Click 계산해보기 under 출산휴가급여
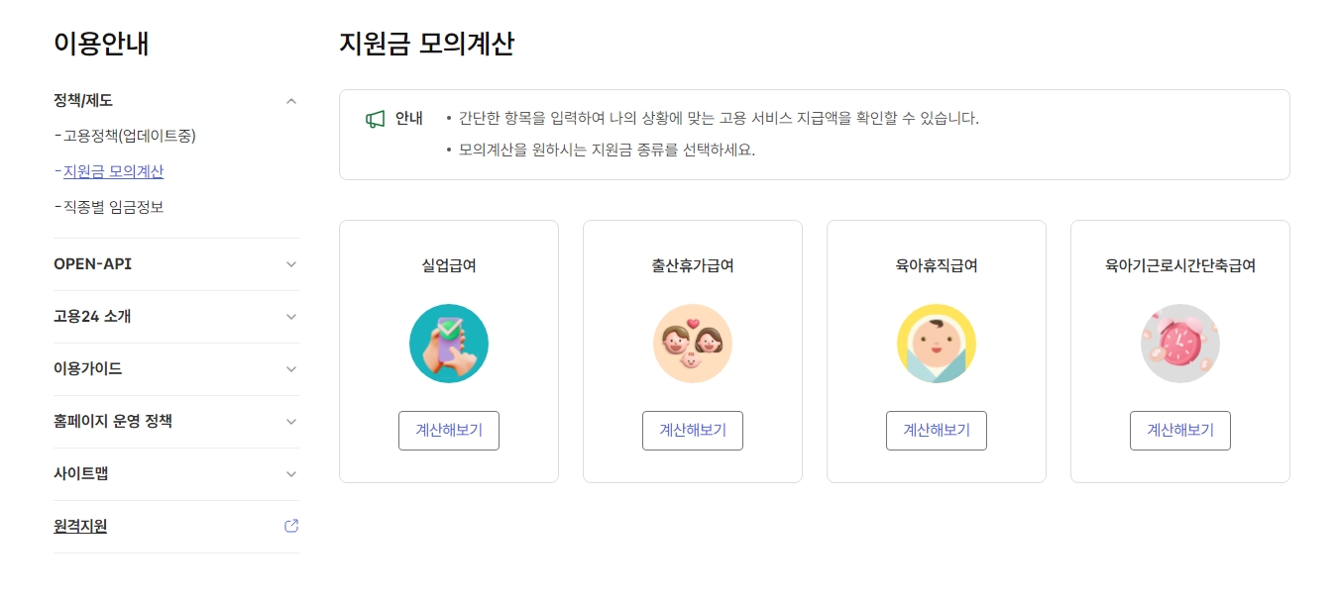The image size is (1337, 602). pyautogui.click(x=692, y=430)
